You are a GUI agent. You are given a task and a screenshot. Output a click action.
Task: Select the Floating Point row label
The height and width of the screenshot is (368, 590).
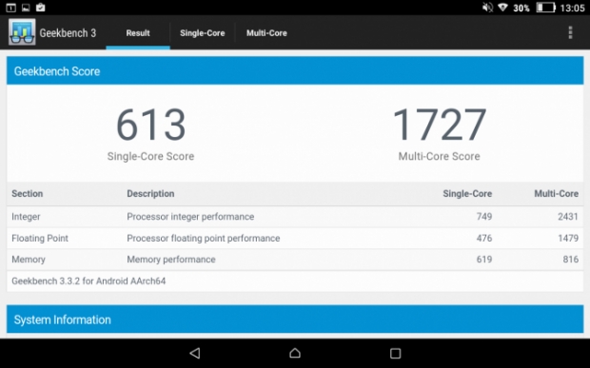point(40,239)
